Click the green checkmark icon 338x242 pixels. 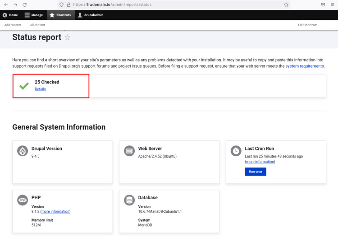pyautogui.click(x=24, y=85)
